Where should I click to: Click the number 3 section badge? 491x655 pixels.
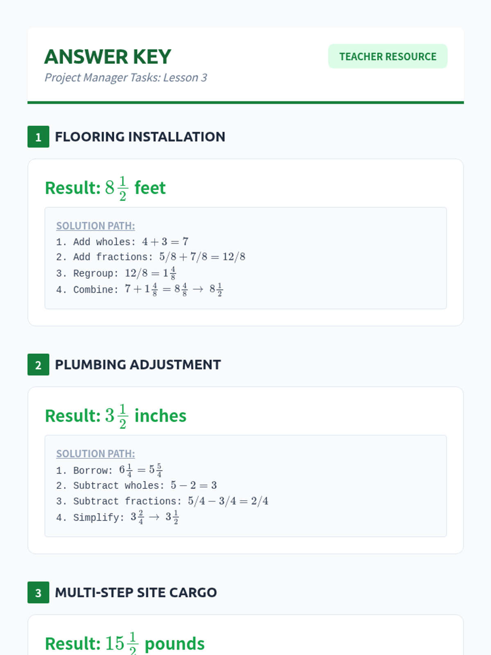click(38, 592)
